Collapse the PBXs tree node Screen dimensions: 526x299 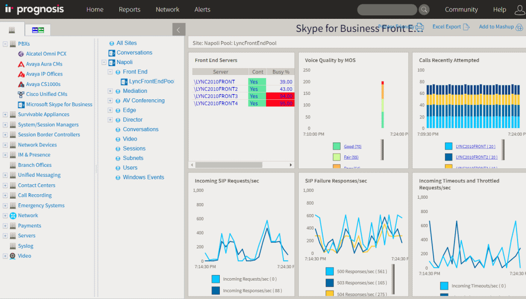pos(5,44)
